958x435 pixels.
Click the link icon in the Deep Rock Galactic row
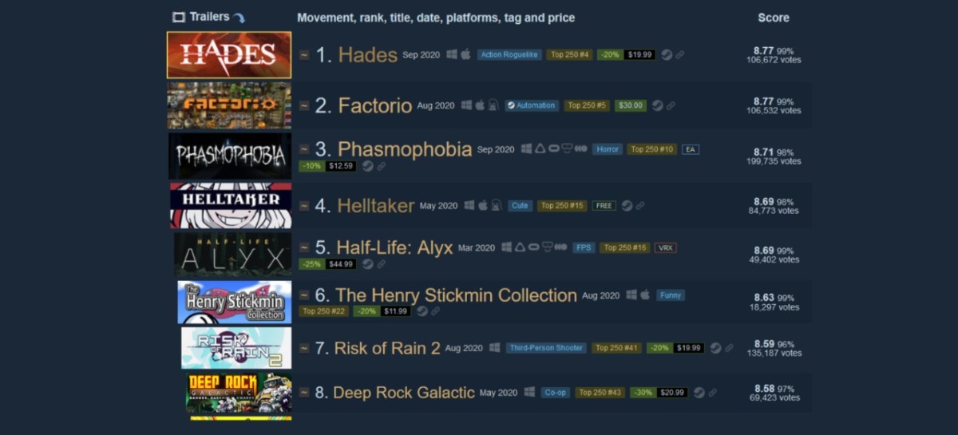tap(712, 393)
